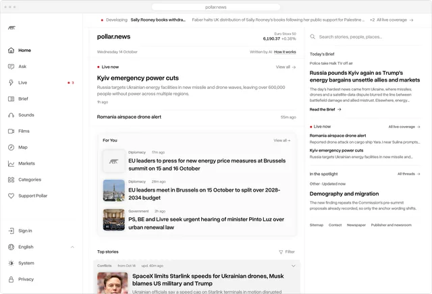Expand the English language chevron
Viewport: 432px width, 294px height.
coord(72,247)
